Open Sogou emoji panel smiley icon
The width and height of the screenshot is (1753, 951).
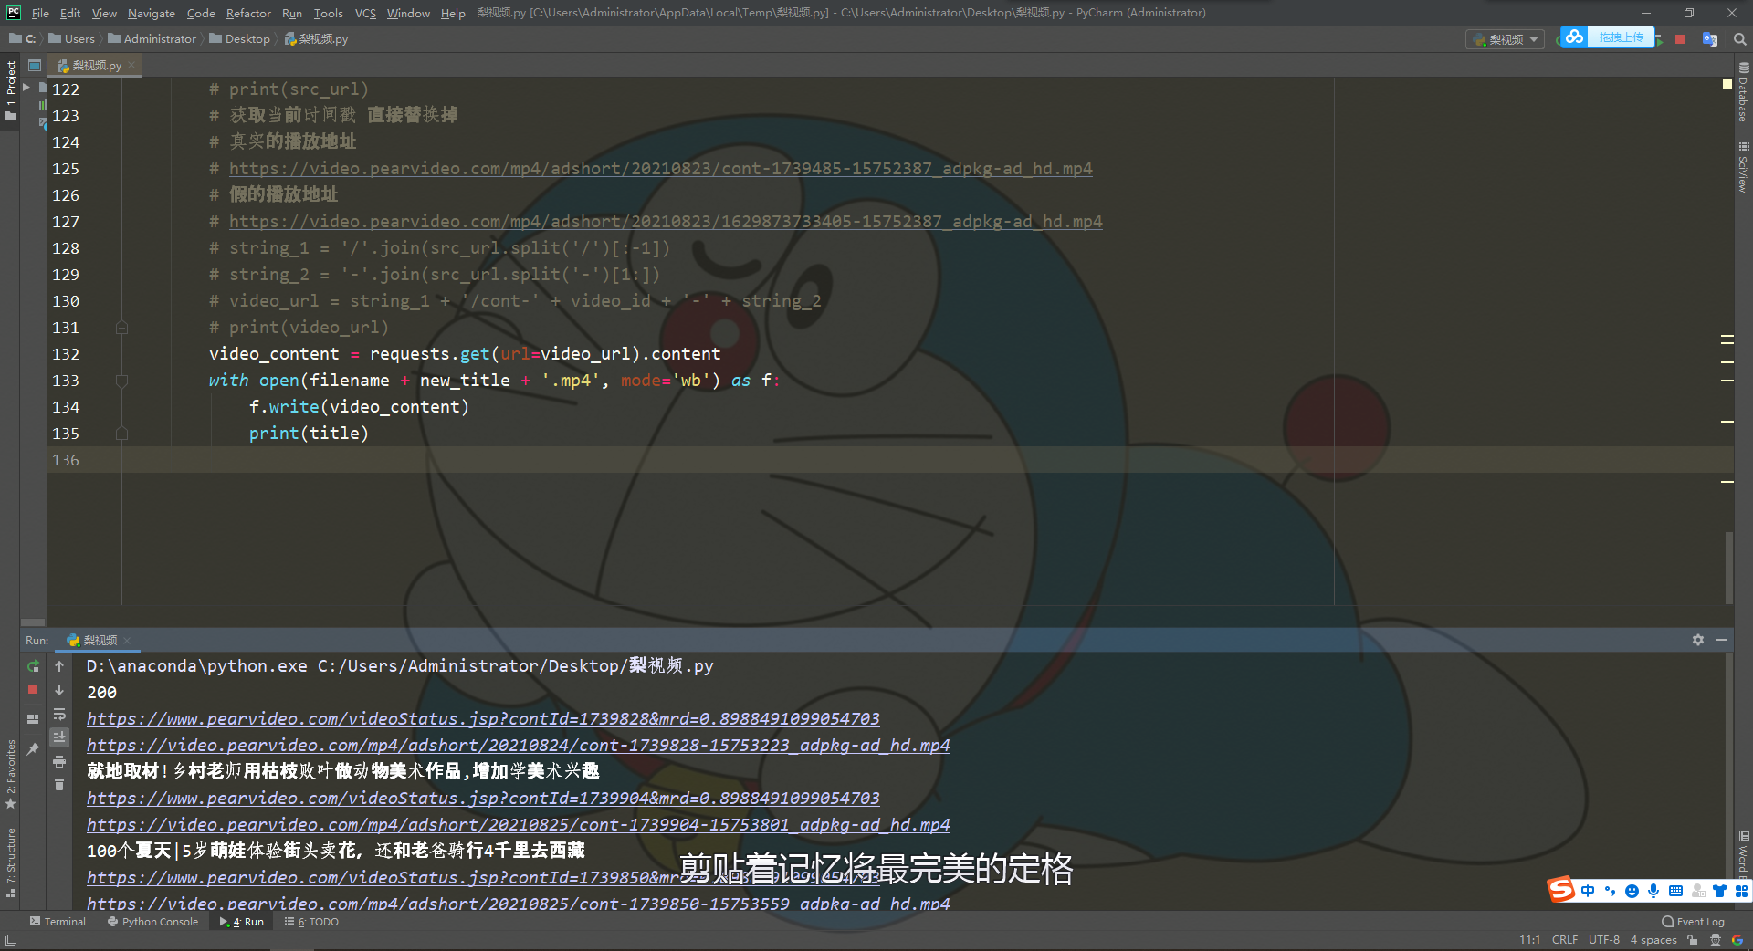tap(1632, 891)
